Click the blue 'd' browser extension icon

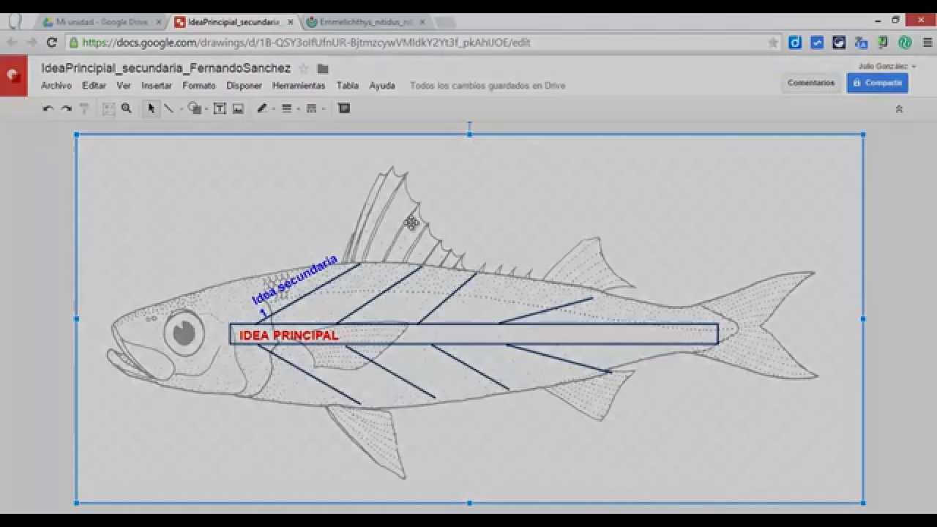coord(795,42)
